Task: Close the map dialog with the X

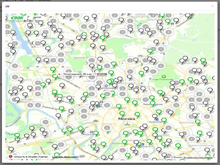Action: [212, 6]
